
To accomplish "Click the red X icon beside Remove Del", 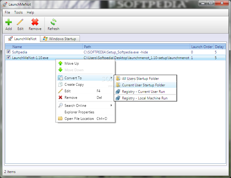I will (60, 97).
